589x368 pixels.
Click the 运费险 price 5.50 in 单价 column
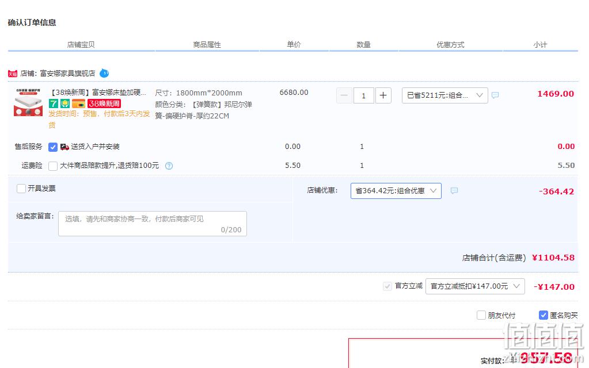coord(292,166)
